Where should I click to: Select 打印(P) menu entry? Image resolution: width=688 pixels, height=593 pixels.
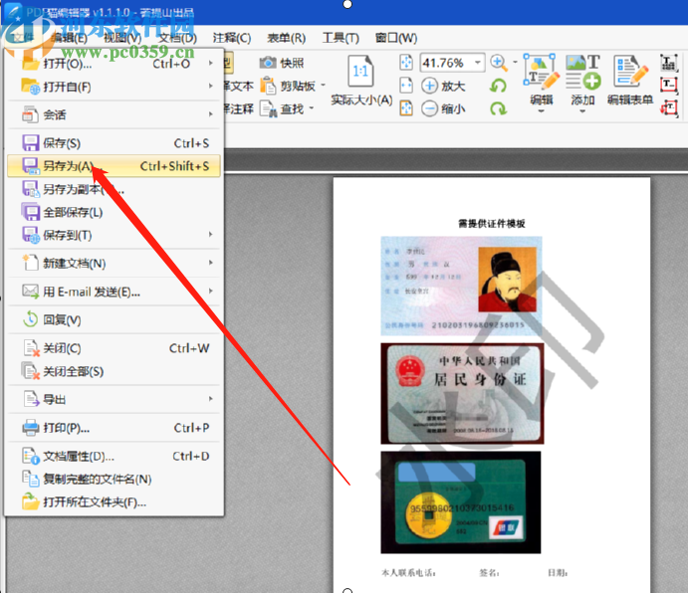tap(115, 428)
